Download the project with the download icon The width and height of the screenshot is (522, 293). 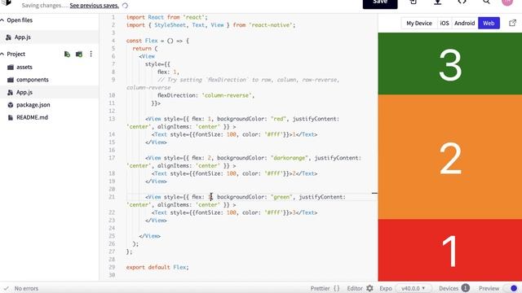click(437, 2)
